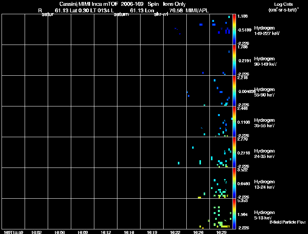Click the 1.564 color scale value
308x234 pixels.
point(243,215)
